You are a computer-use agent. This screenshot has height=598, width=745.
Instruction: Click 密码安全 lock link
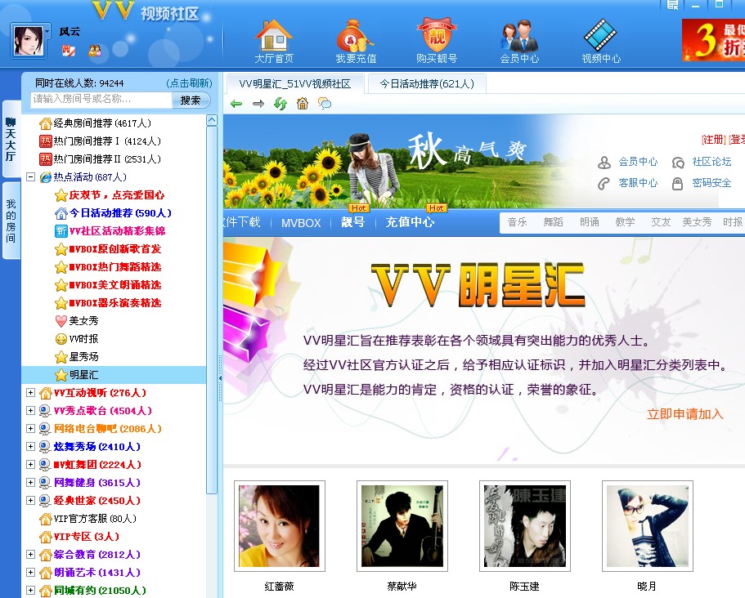coord(711,183)
